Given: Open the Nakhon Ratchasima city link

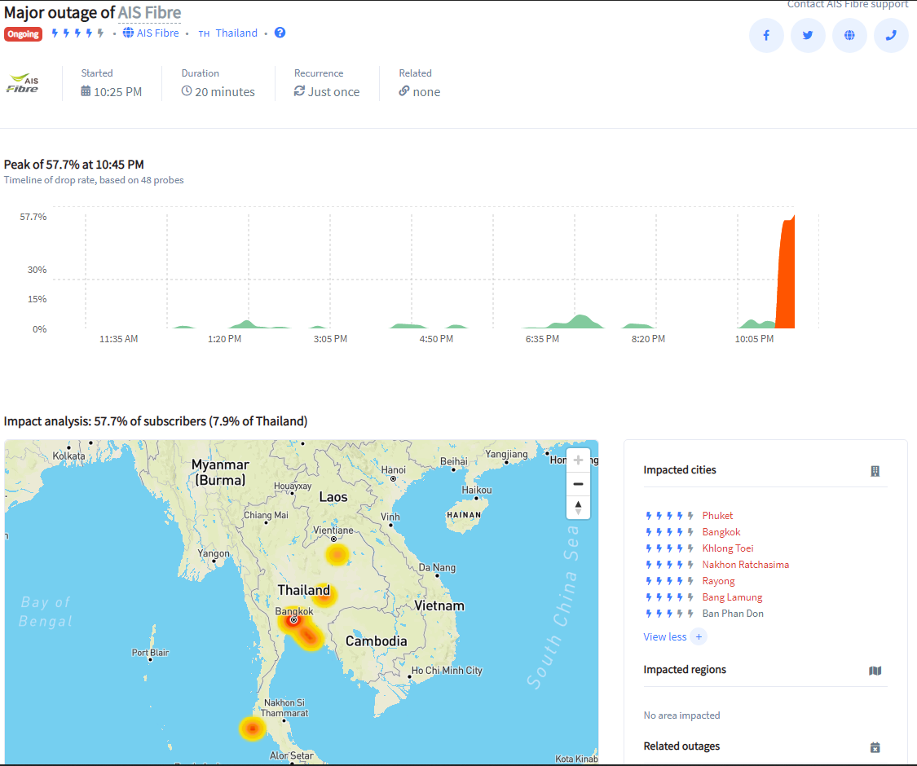Looking at the screenshot, I should coord(746,565).
